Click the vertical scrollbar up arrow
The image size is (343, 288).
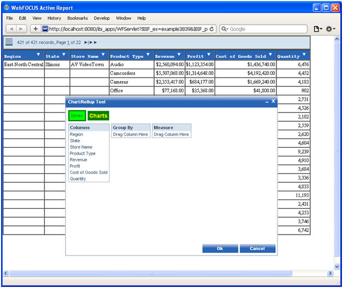(x=337, y=39)
